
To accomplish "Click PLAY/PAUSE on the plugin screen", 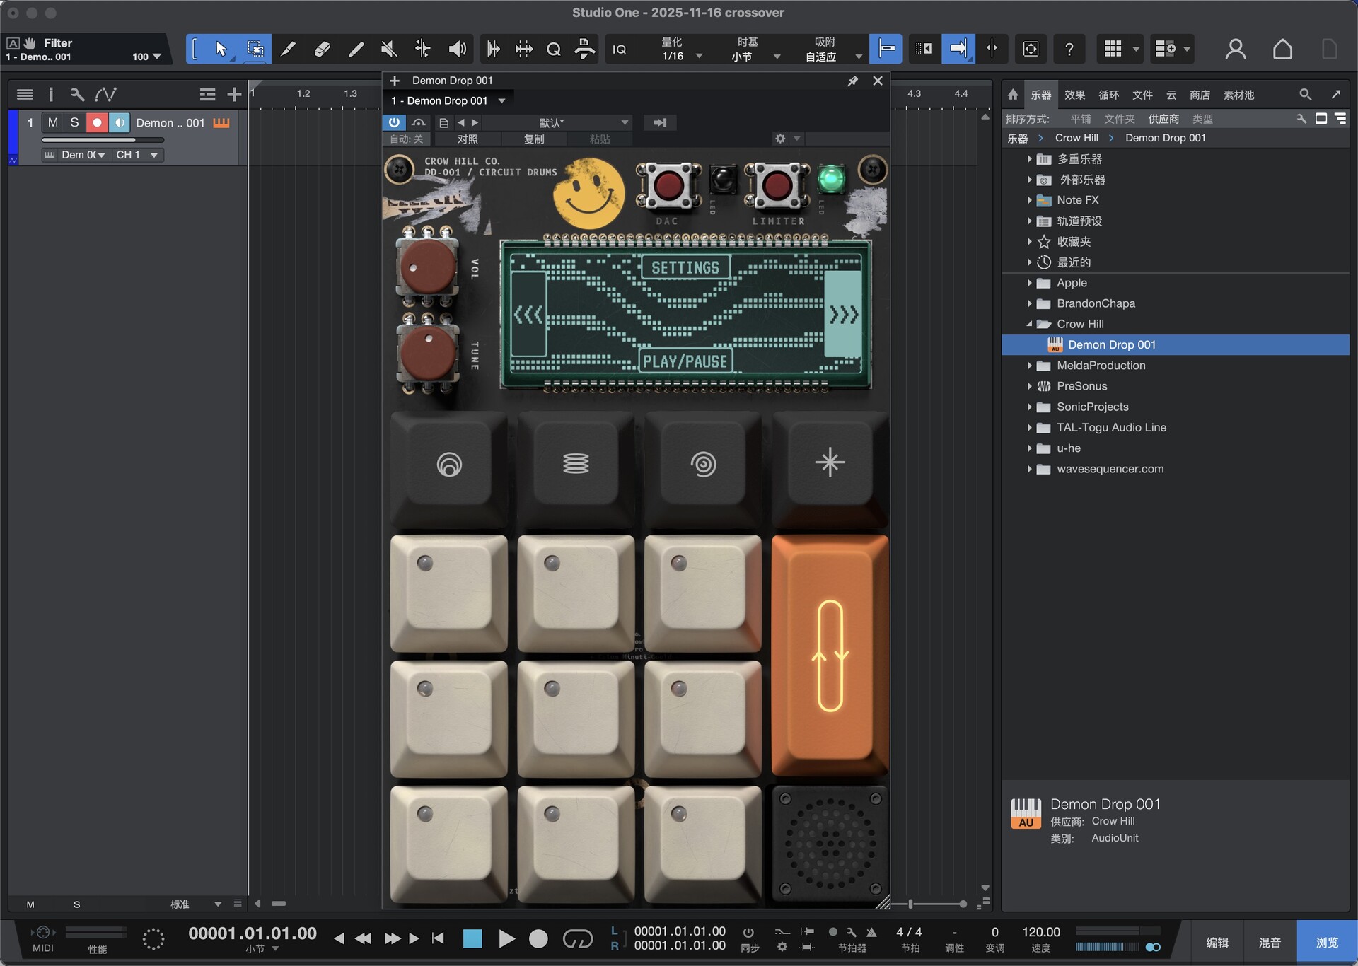I will 685,361.
